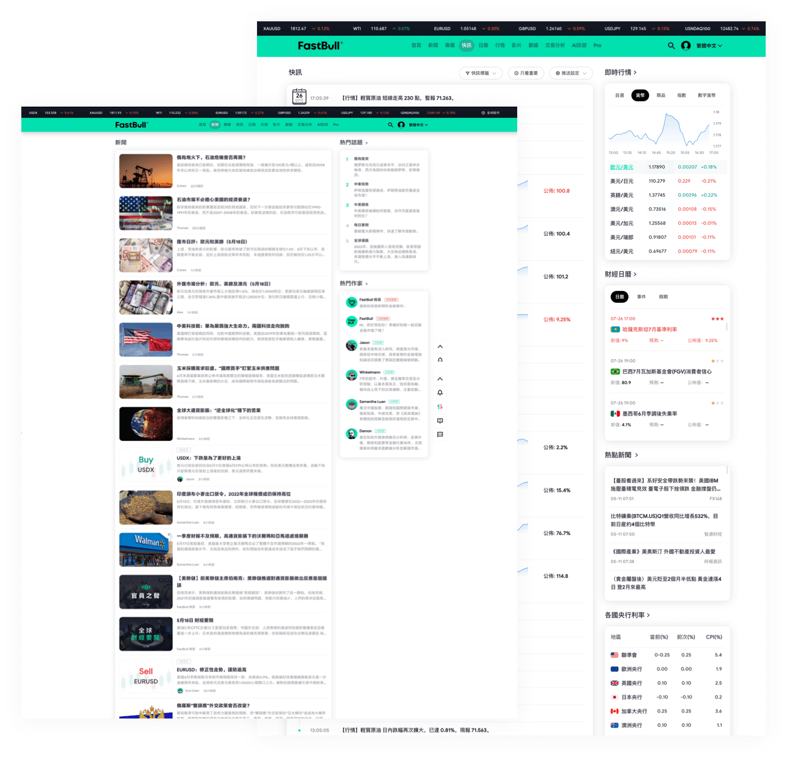The height and width of the screenshot is (759, 787).
Task: Open 交易分析 in the back navigation bar
Action: click(555, 45)
